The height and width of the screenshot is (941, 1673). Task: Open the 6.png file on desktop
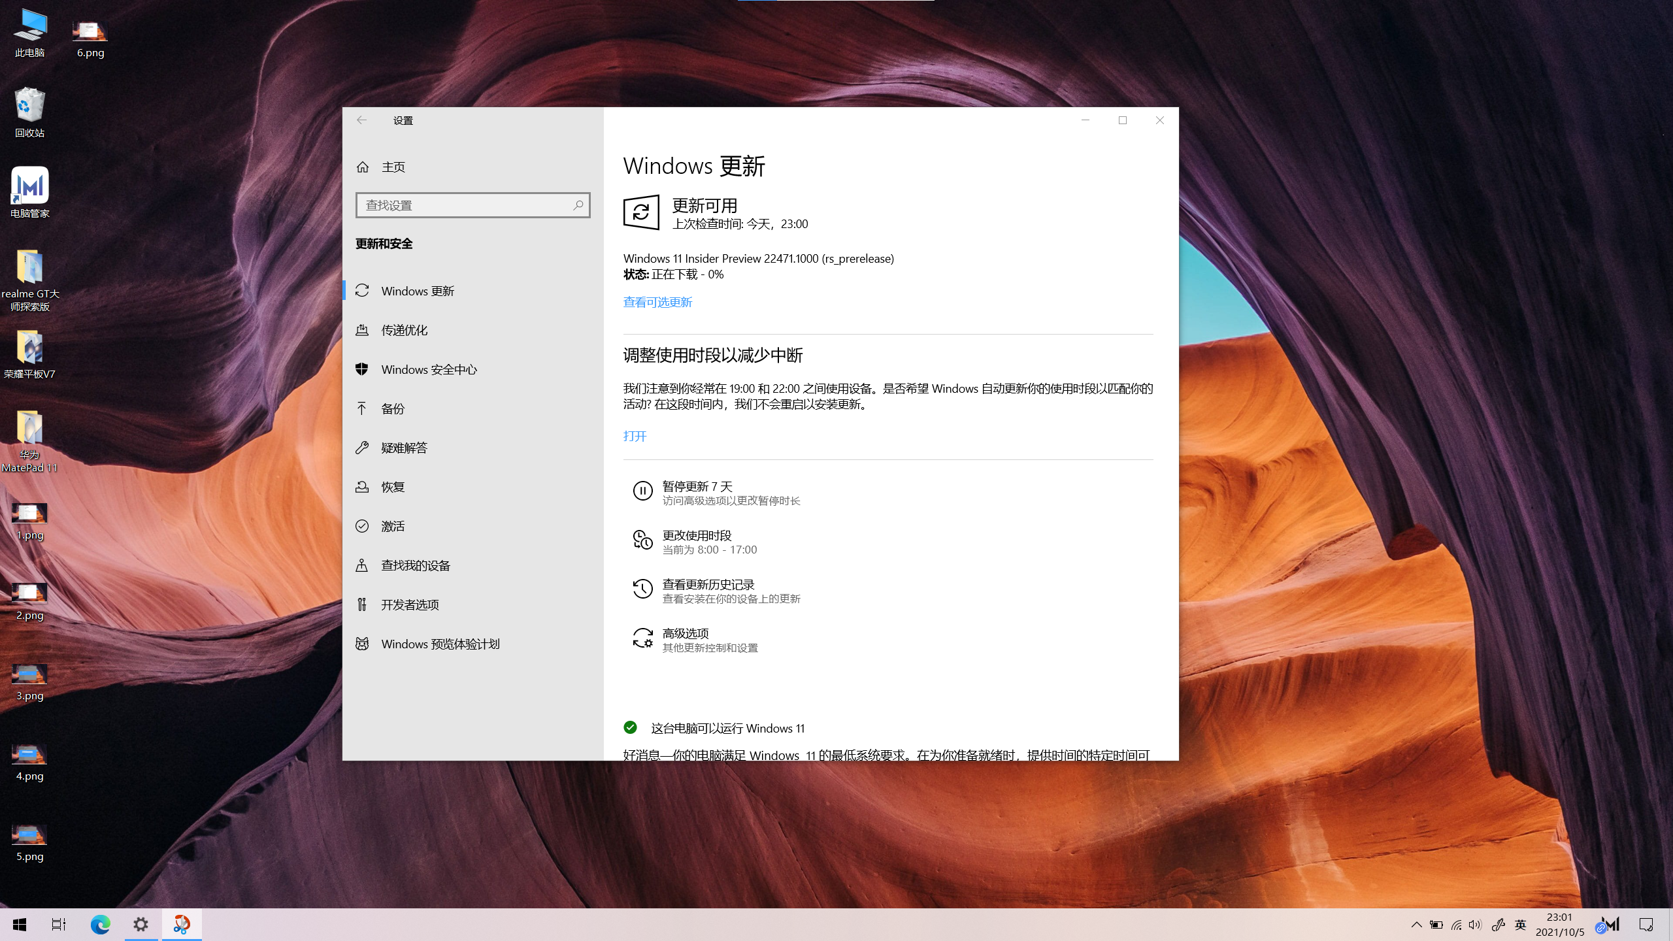click(x=90, y=38)
